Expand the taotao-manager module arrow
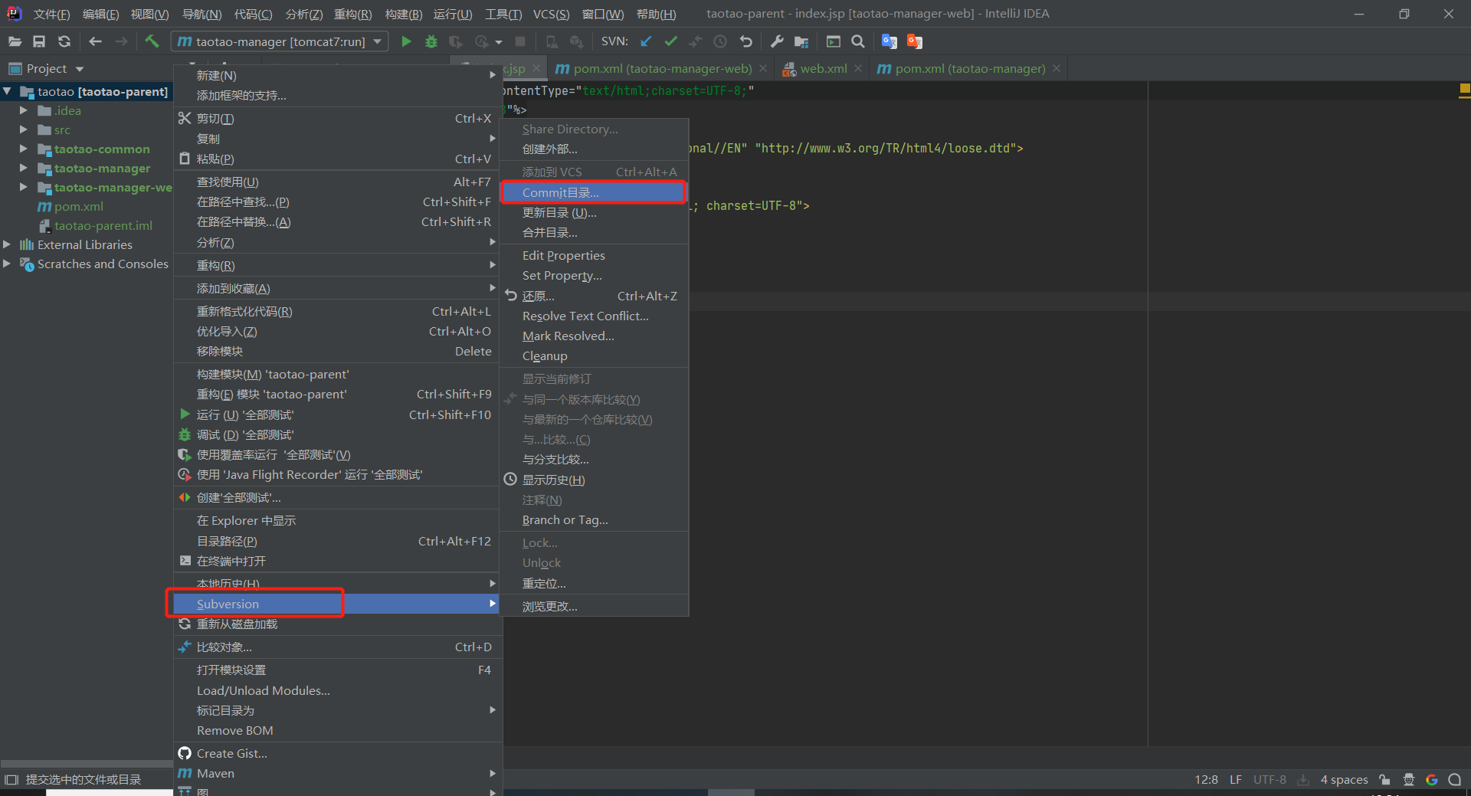Screen dimensions: 1471x796 [24, 168]
